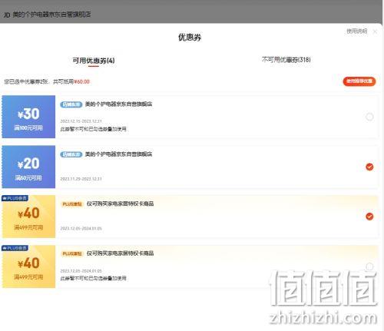Click the PLUS专享 tag on the first ¥40 coupon
This screenshot has height=331, width=384.
(72, 204)
